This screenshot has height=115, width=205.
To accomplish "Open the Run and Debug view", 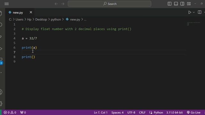I will [1, 49].
